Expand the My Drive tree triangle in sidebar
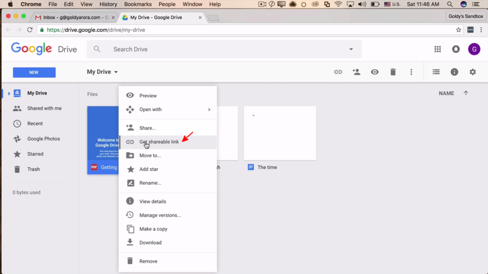The image size is (488, 274). [9, 93]
